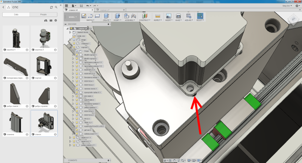Open the CONSTRUCT dropdown menu

145,20
